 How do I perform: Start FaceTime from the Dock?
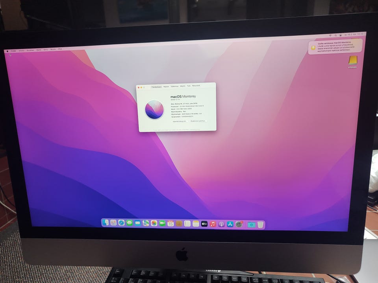pyautogui.click(x=162, y=223)
